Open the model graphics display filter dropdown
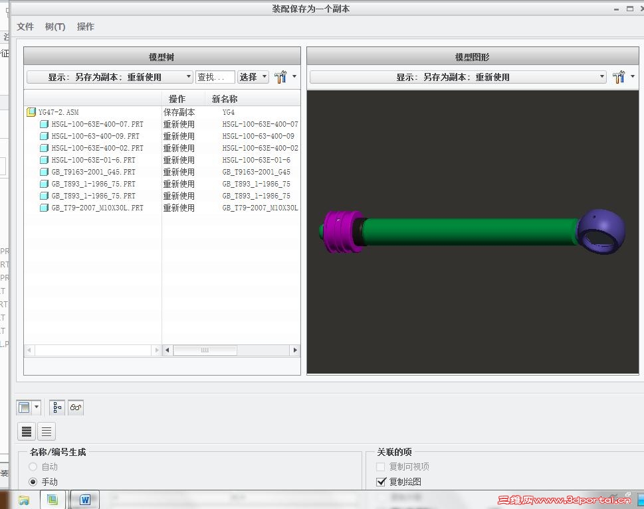 click(x=458, y=77)
